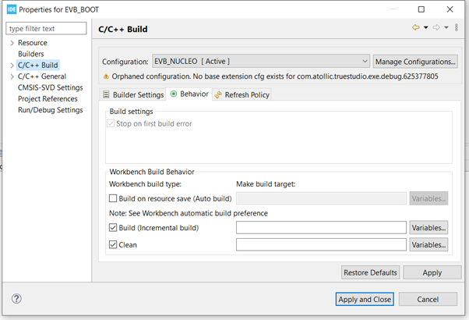
Task: Select C/C++ General in the tree
Action: tap(42, 76)
